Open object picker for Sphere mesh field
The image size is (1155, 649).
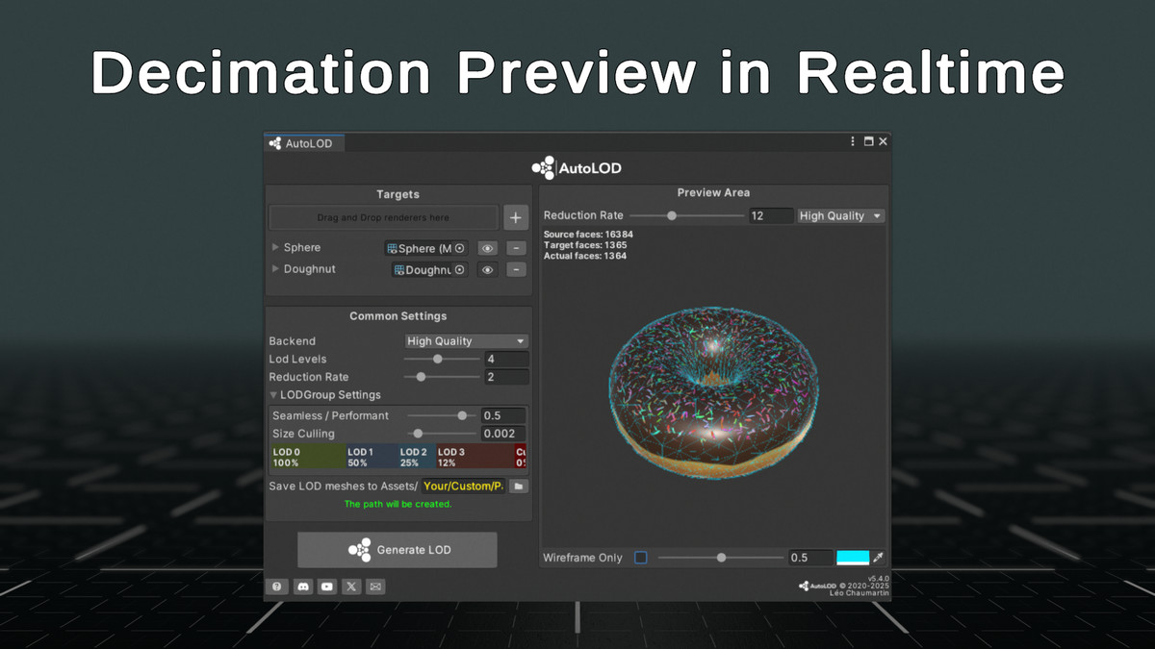click(459, 248)
